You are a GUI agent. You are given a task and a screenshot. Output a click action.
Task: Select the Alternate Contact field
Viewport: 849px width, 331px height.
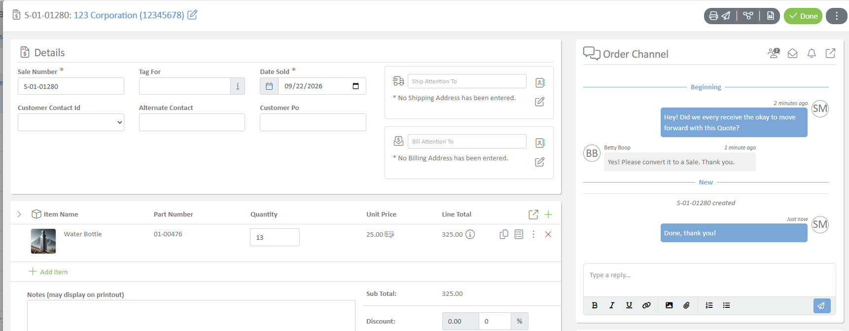coord(192,122)
